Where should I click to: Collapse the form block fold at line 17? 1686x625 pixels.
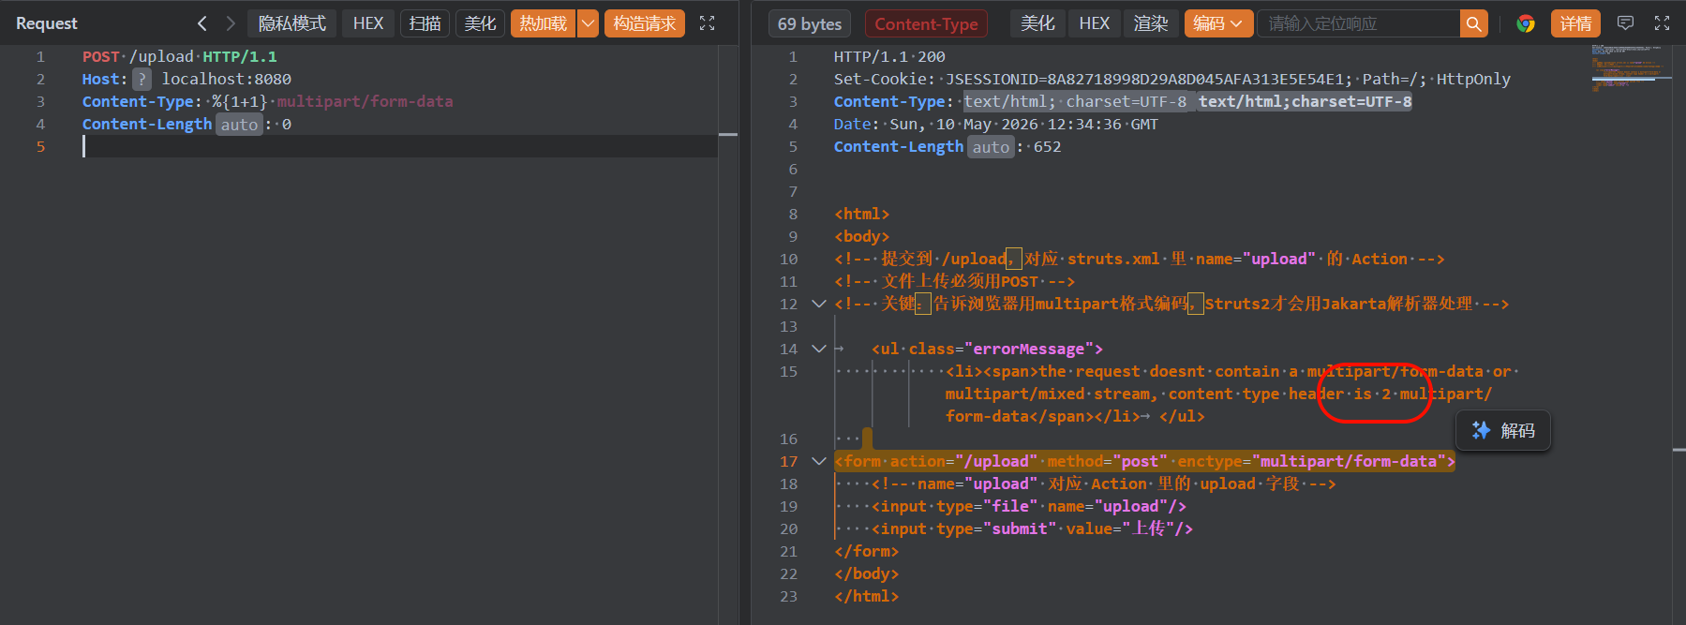[818, 461]
